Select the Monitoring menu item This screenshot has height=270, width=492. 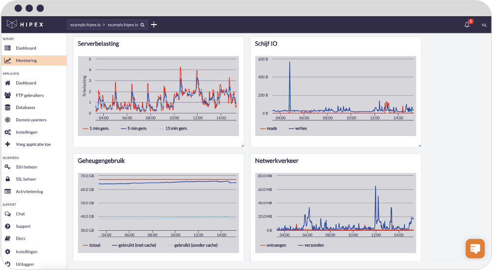coord(26,61)
